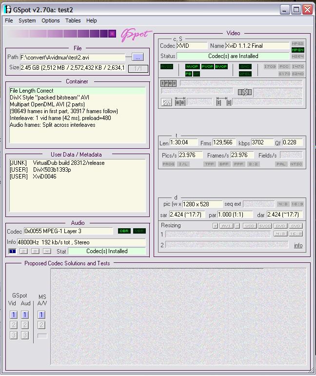Click the VBR audio indicator
The height and width of the screenshot is (376, 316).
pyautogui.click(x=139, y=231)
